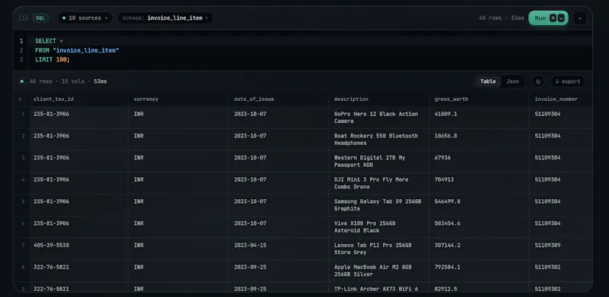Click invoice_number 51109309 cell
This screenshot has width=609, height=297.
(x=561, y=248)
